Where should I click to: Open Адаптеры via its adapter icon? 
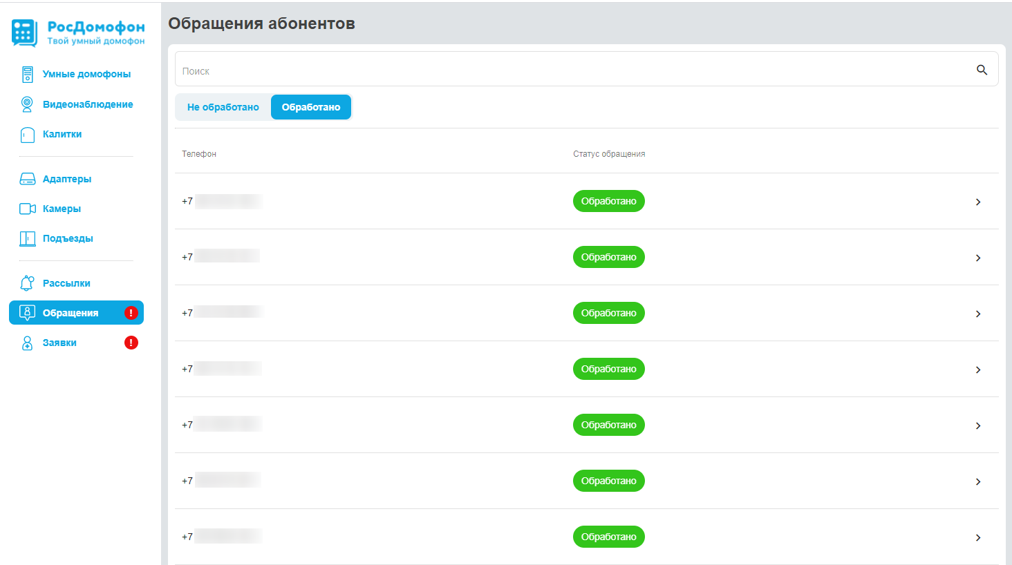click(x=27, y=179)
